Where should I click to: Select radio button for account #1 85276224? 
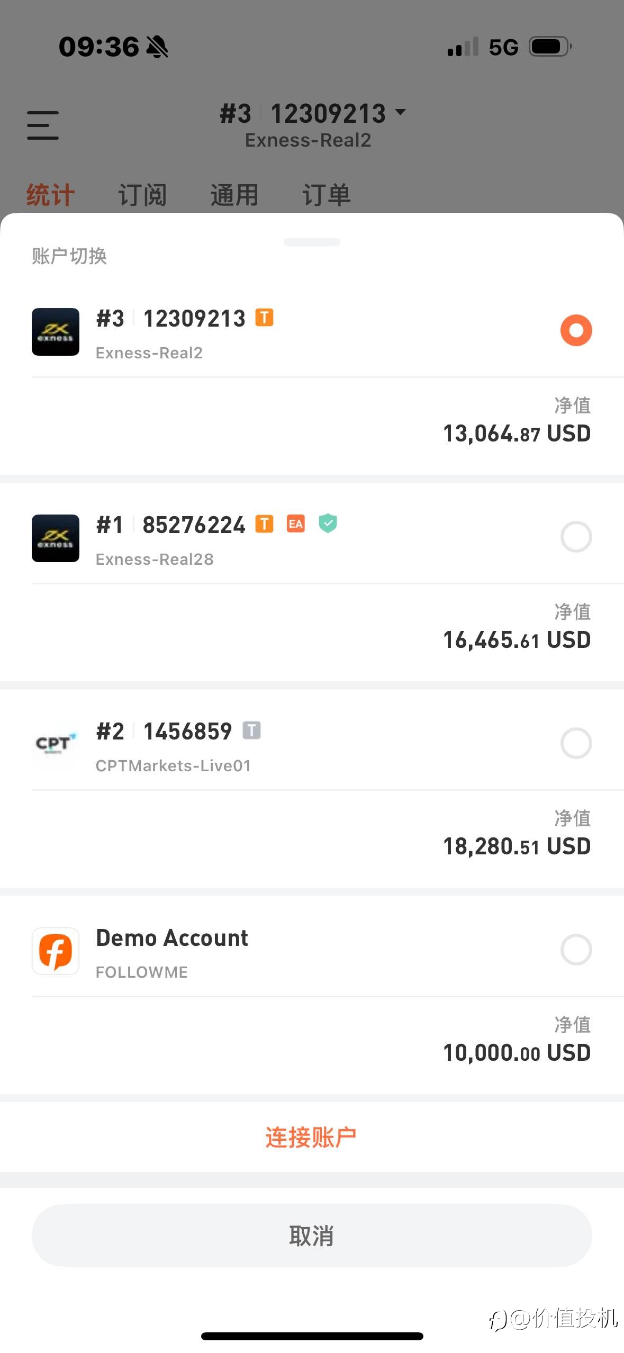pyautogui.click(x=576, y=537)
